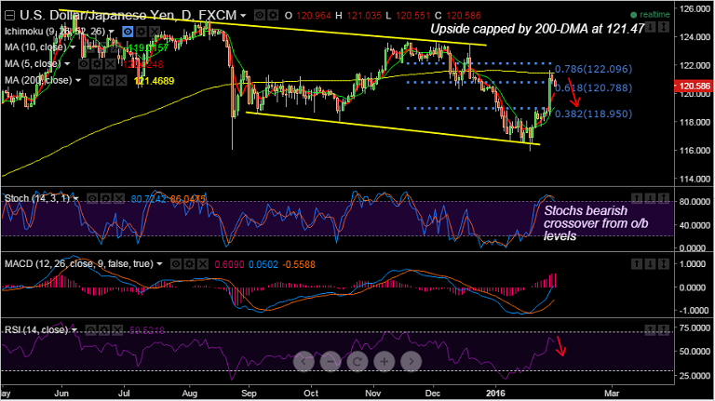This screenshot has height=401, width=715.
Task: Zoom out using the minus button
Action: pyautogui.click(x=331, y=362)
